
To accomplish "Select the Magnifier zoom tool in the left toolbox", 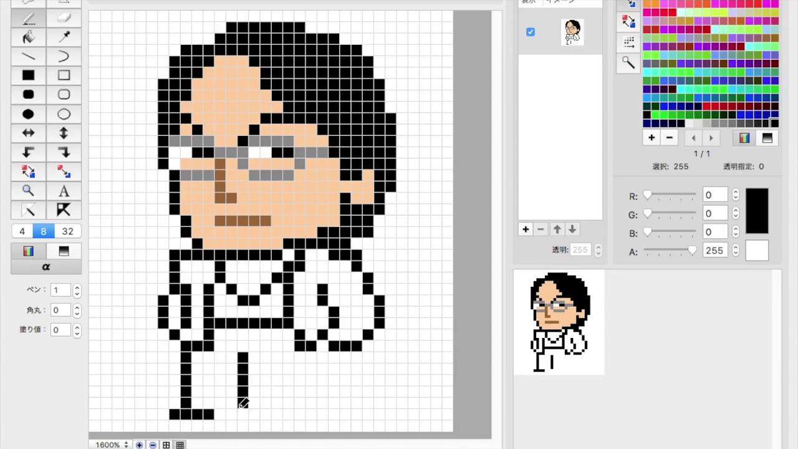I will [28, 191].
